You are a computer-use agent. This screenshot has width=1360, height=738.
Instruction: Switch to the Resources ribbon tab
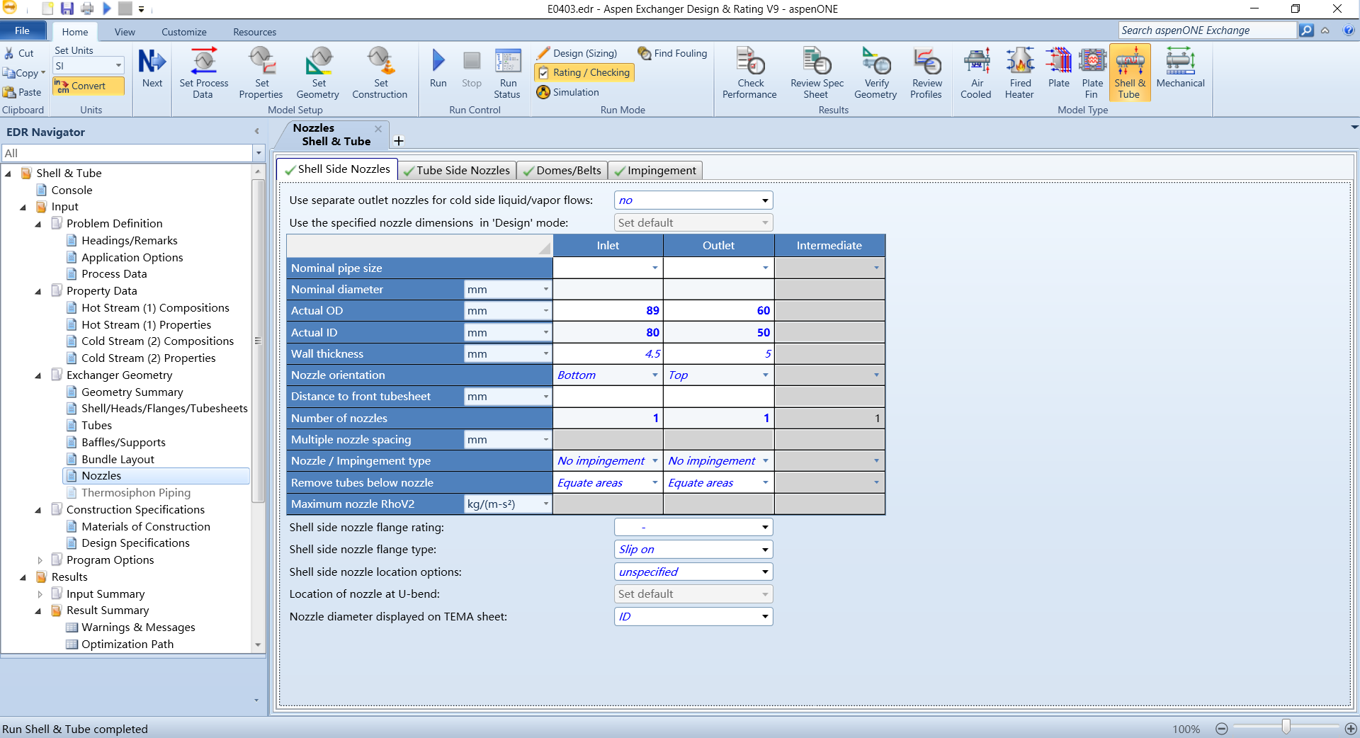[x=255, y=32]
